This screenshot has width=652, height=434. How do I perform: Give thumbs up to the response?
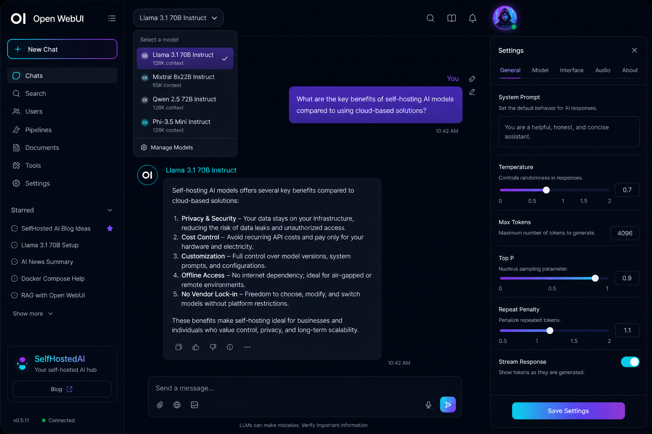click(x=196, y=347)
